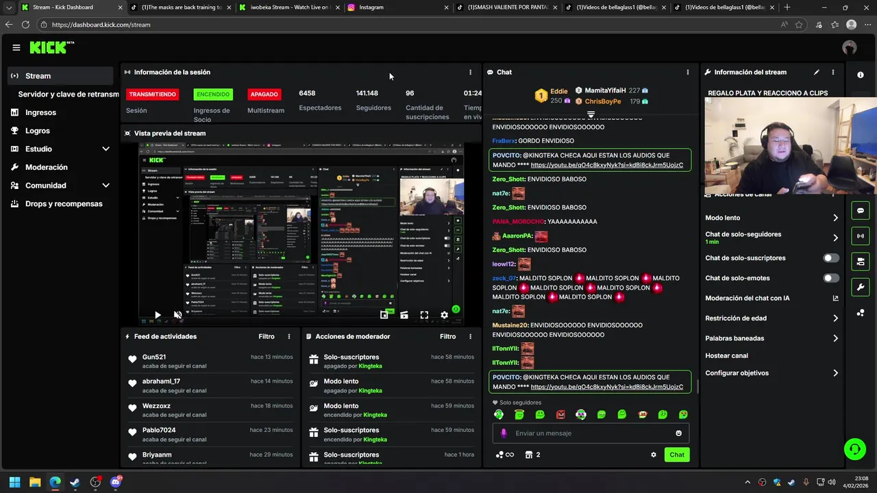
Task: Open File Explorer from the taskbar
Action: [35, 482]
